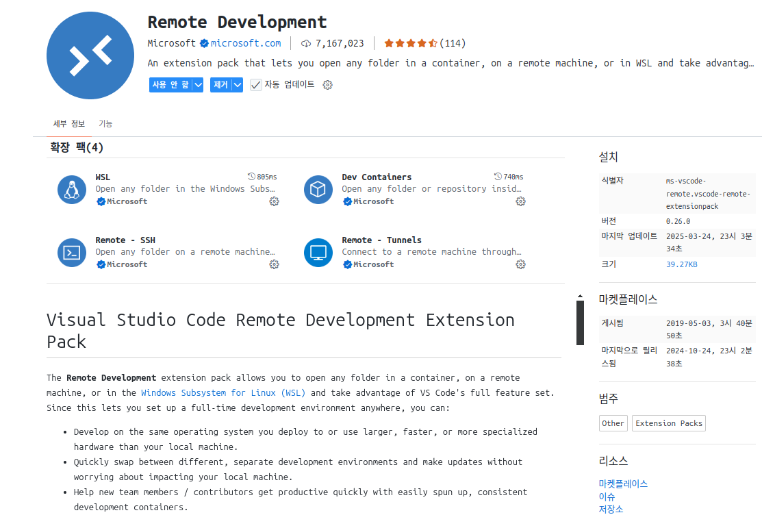Click the verified badge under Remote - Tunnels
The width and height of the screenshot is (762, 515).
(x=347, y=264)
